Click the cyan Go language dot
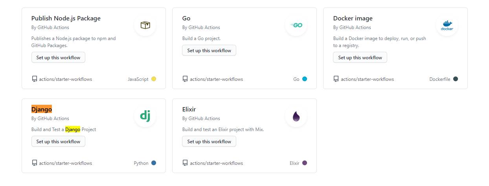 (305, 79)
